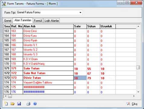Print form using printer icon
The image size is (144, 109).
pos(28,104)
